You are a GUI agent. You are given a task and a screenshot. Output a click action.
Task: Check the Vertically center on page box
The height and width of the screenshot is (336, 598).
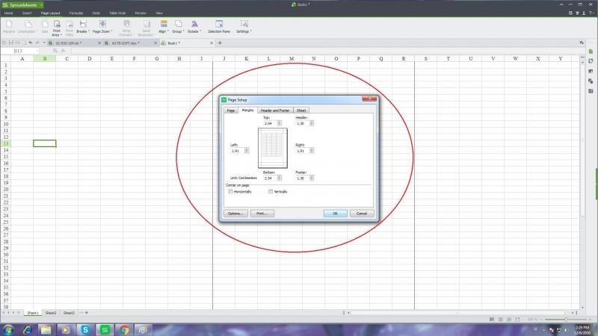tap(271, 192)
